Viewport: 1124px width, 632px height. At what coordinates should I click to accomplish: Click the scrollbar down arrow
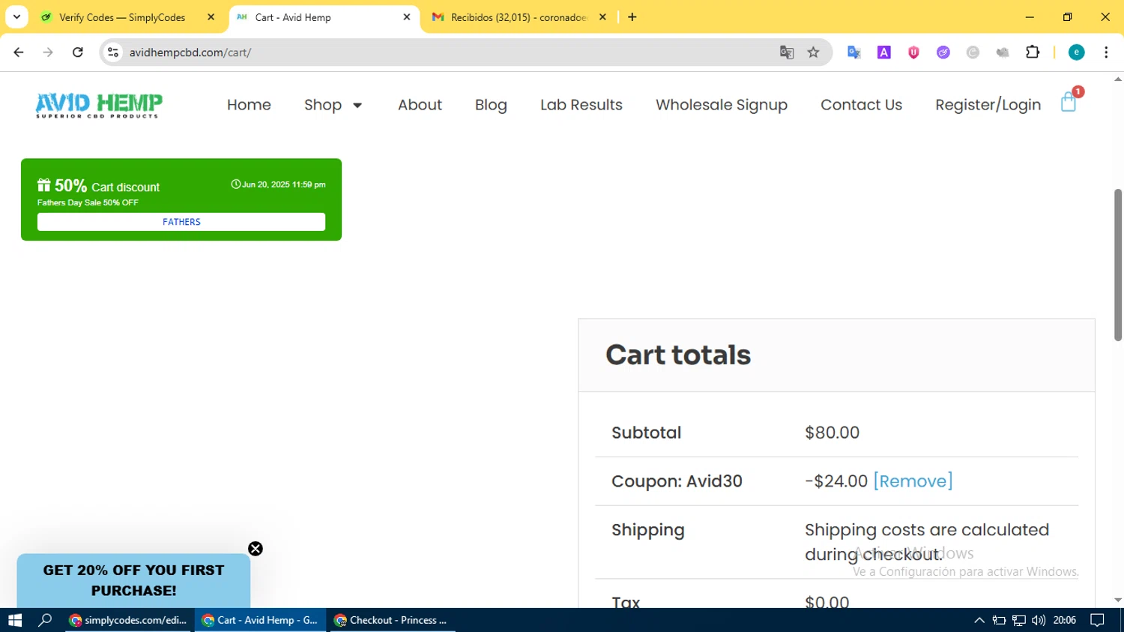click(x=1118, y=601)
